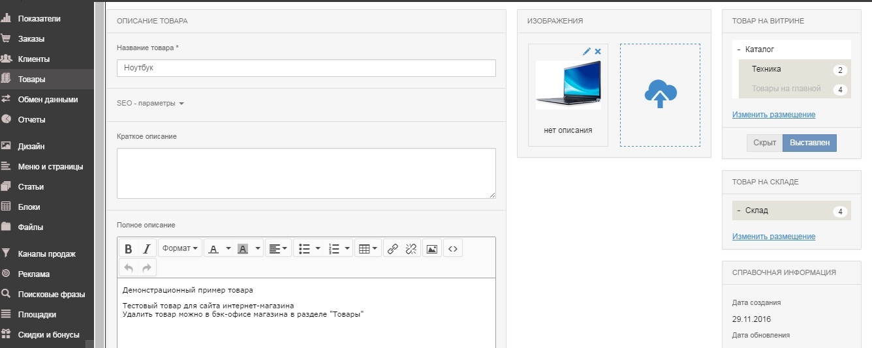Select the Товары на главной row

coord(795,89)
